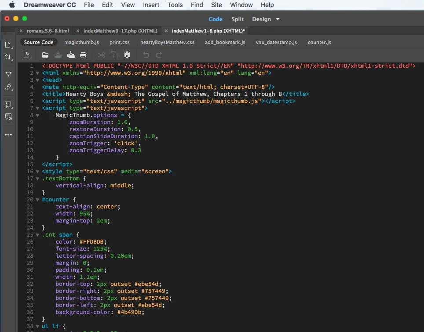This screenshot has height=332, width=424.
Task: Click the Apply Comment icon
Action: point(8,105)
